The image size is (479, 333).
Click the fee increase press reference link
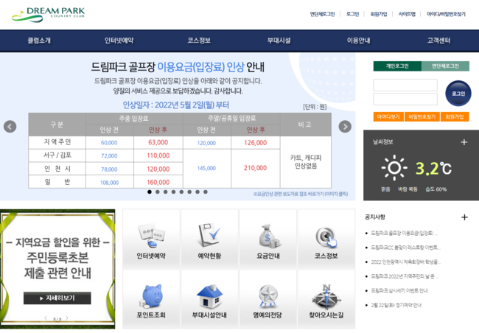tap(301, 194)
